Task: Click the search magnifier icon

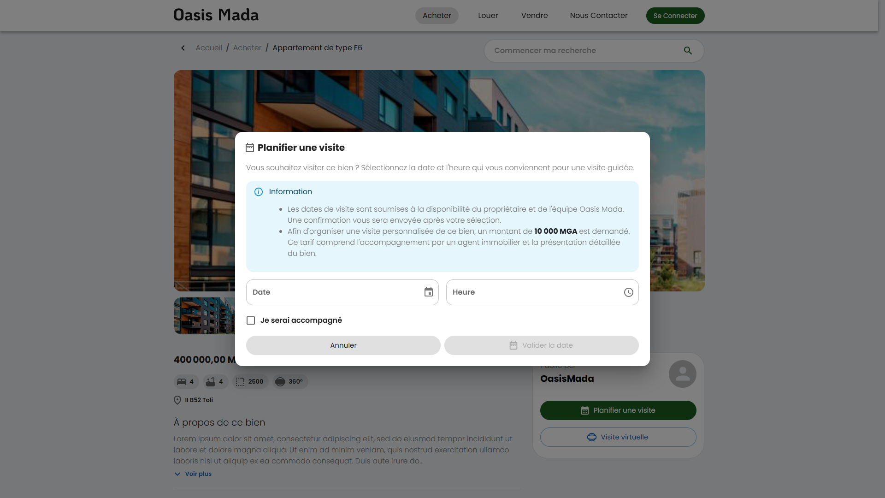Action: 688,51
